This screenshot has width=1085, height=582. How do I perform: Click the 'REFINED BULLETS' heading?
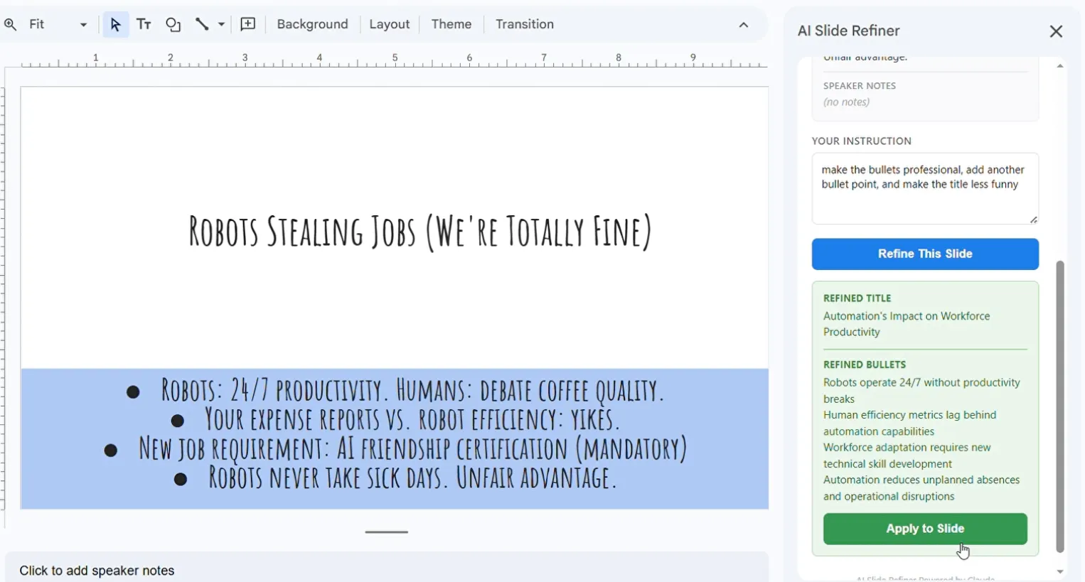tap(865, 365)
